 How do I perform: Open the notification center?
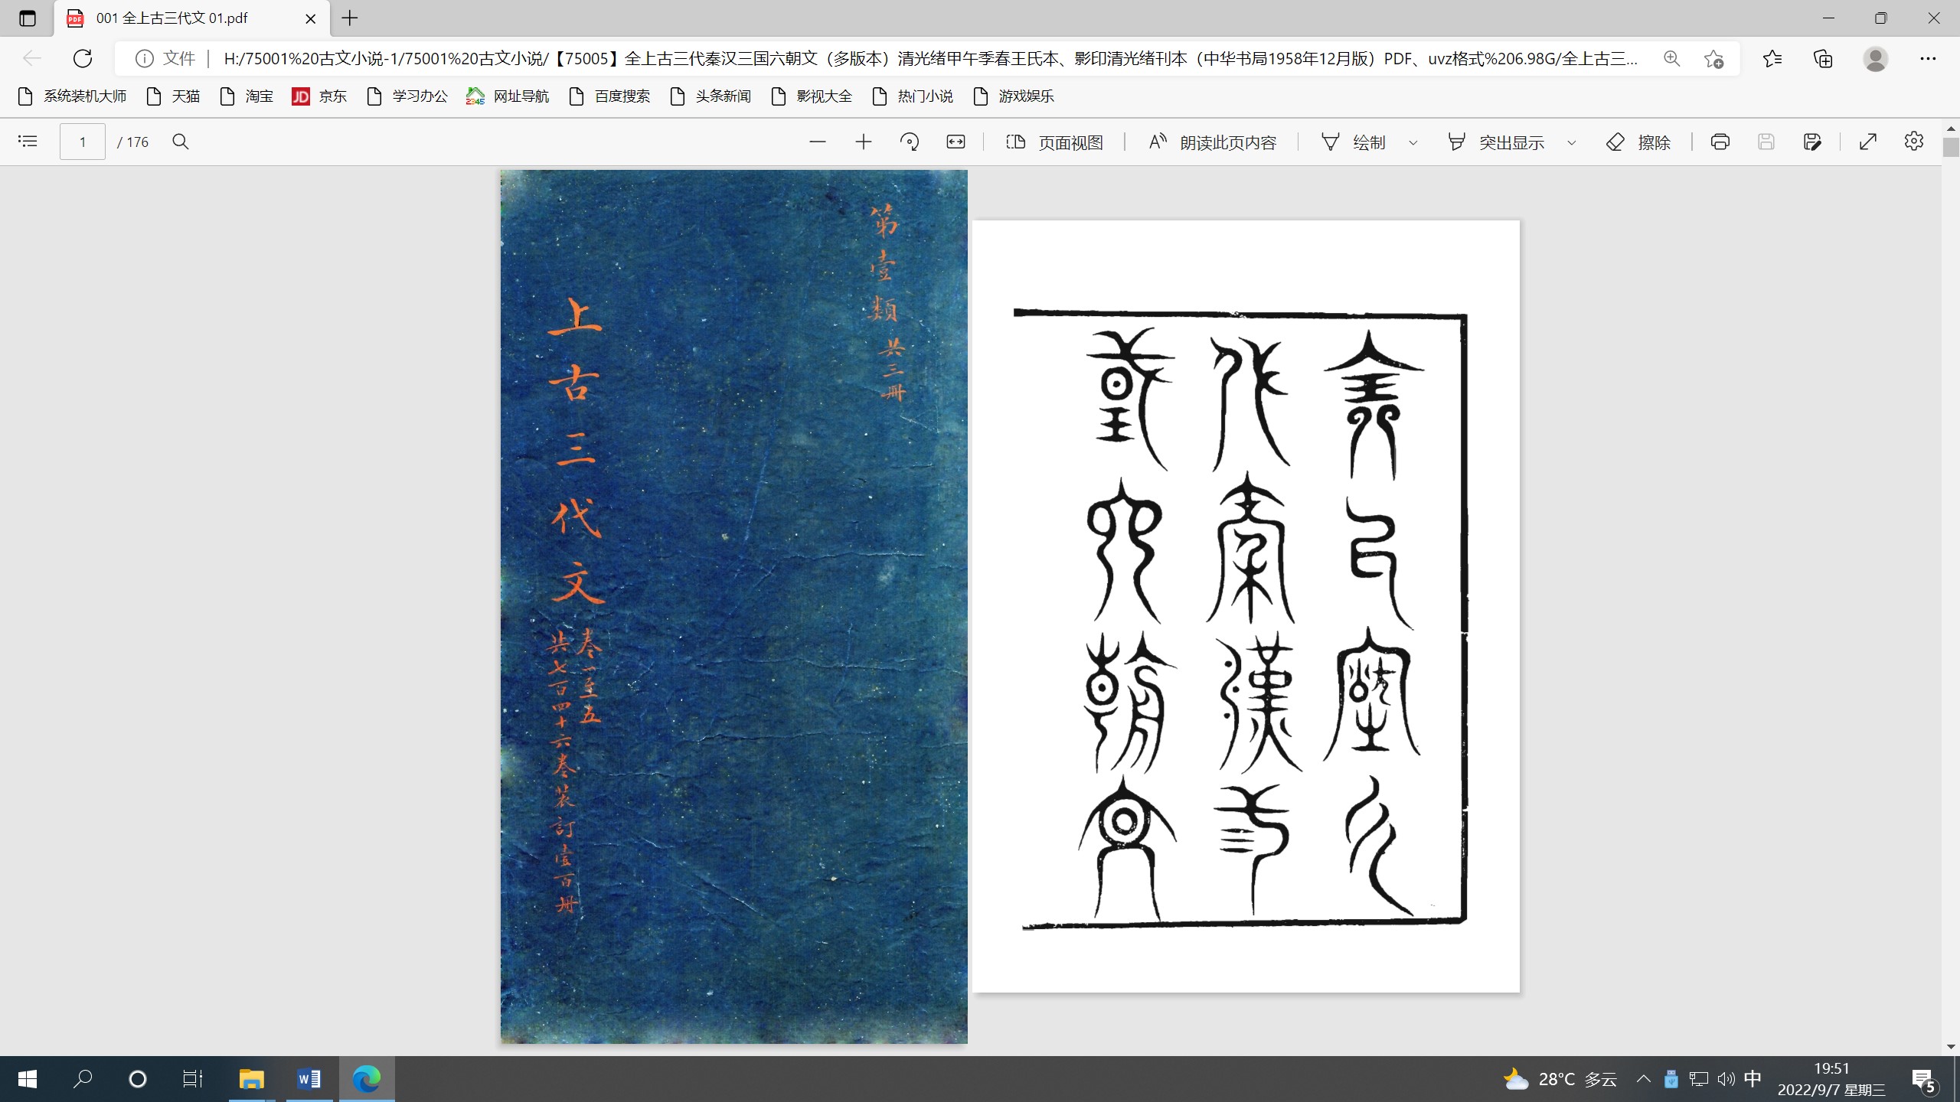coord(1923,1081)
